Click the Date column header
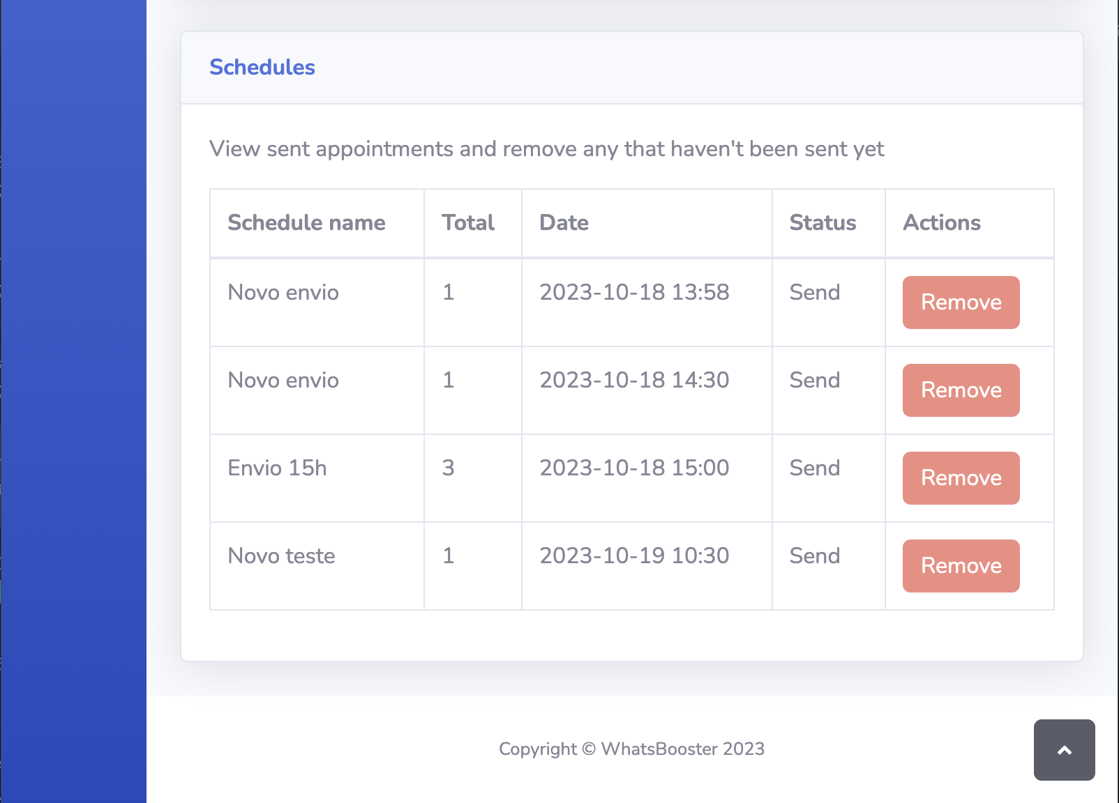Viewport: 1119px width, 803px height. tap(564, 222)
